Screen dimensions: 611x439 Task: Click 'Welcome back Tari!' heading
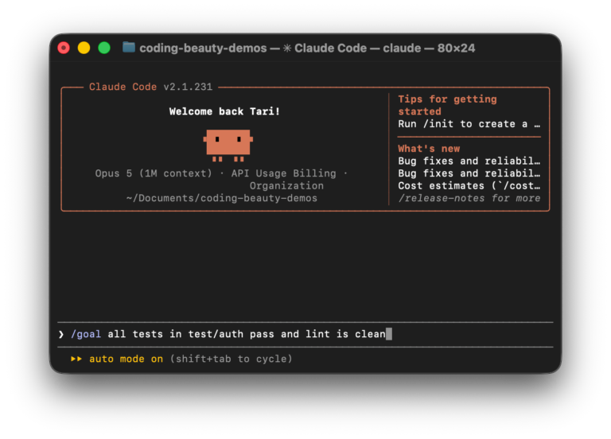(x=224, y=111)
